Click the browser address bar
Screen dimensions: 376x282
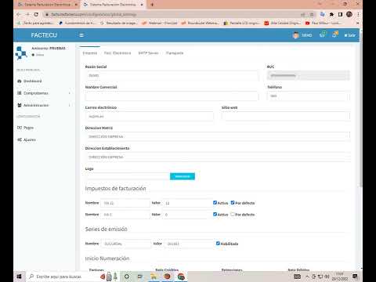(x=172, y=14)
